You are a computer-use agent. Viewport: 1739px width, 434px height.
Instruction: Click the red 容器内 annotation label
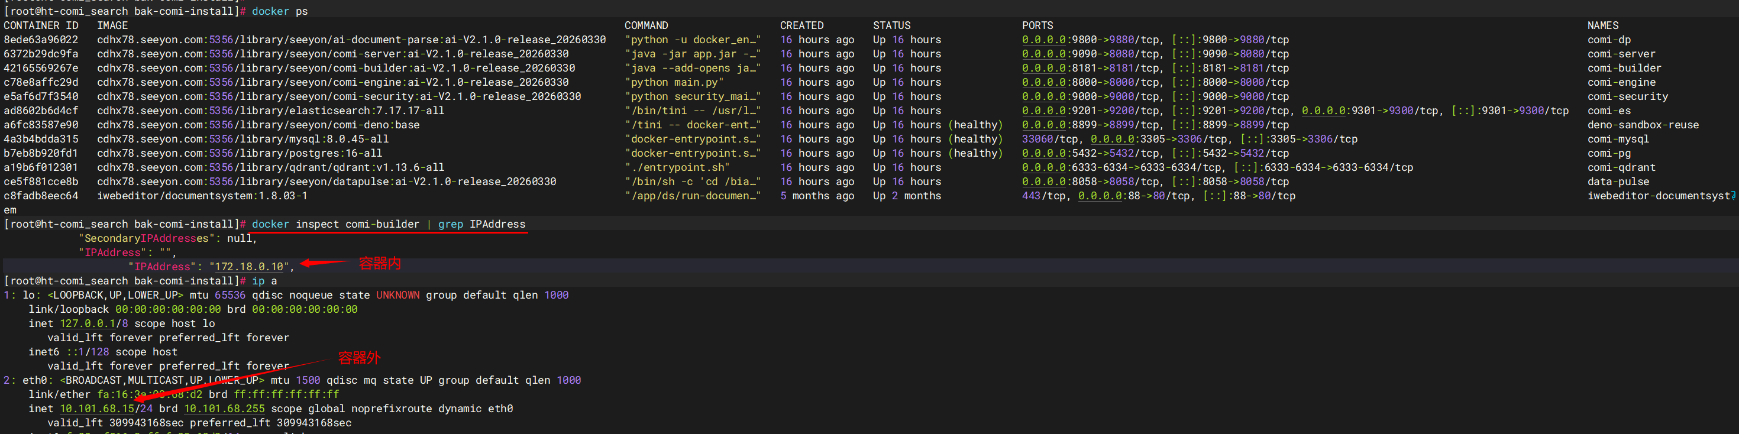pyautogui.click(x=379, y=263)
